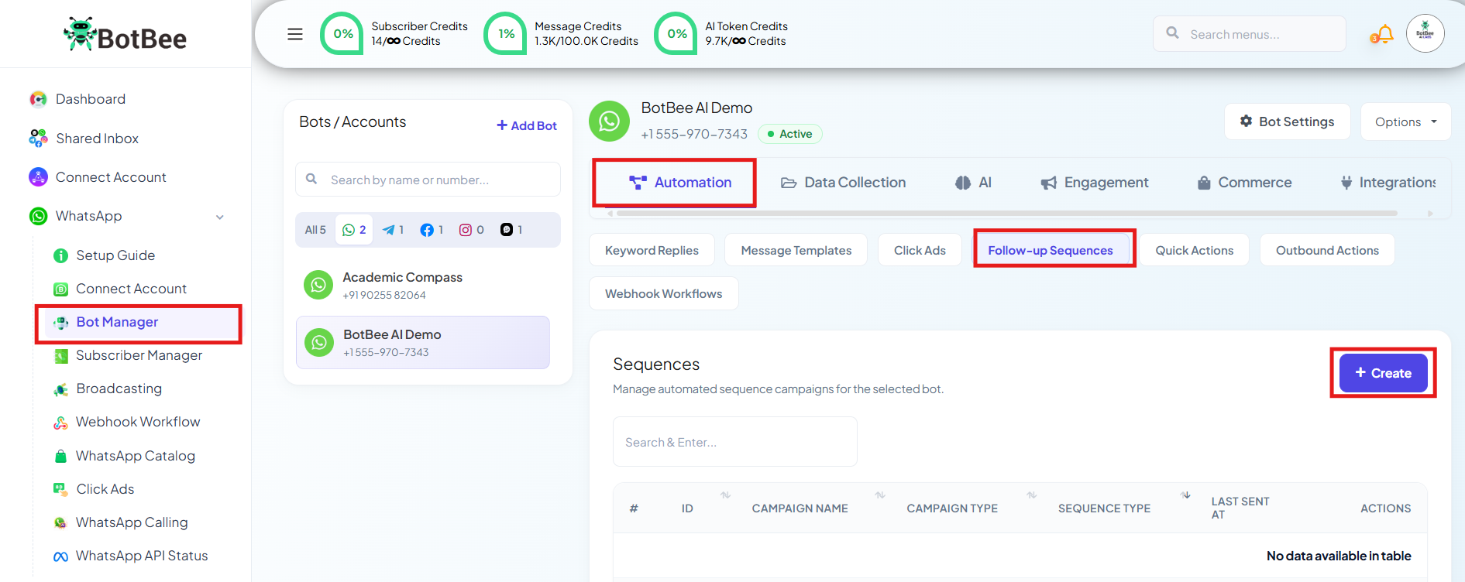1465x582 pixels.
Task: Open Quick Actions
Action: pyautogui.click(x=1194, y=250)
